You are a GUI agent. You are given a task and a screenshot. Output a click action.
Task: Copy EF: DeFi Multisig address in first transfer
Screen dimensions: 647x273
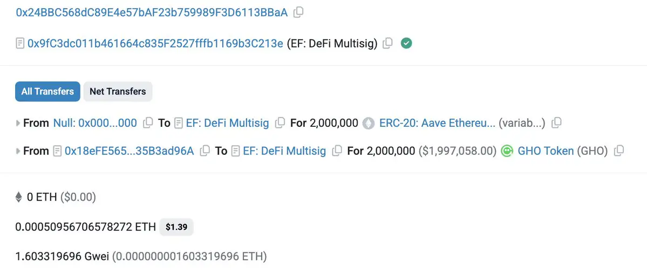[x=280, y=123]
